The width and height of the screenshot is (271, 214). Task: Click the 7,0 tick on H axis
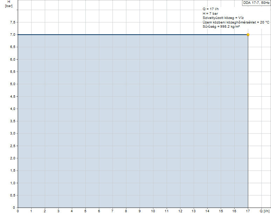[12, 35]
